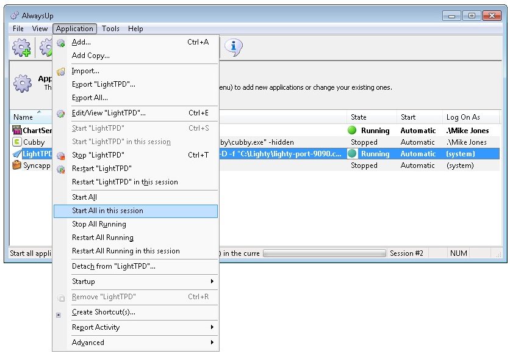Click the Syncapp briefcase icon in list
The image size is (510, 356).
17,165
